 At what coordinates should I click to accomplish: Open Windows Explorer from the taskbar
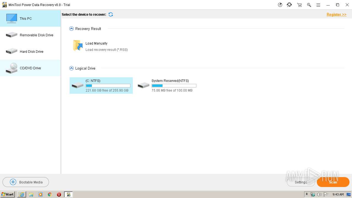(31, 194)
